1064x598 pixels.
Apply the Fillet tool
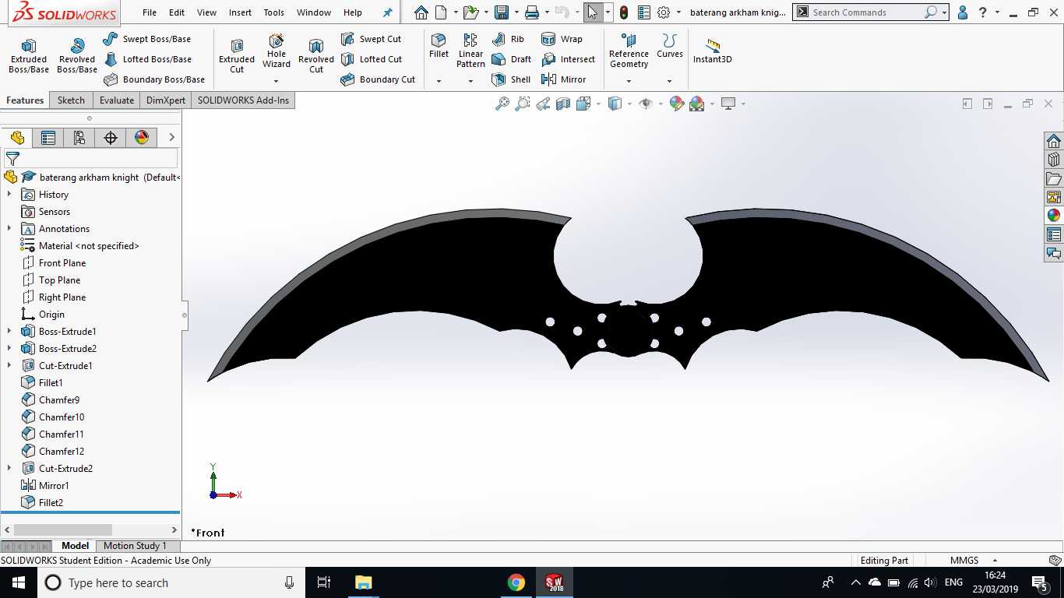[x=439, y=46]
